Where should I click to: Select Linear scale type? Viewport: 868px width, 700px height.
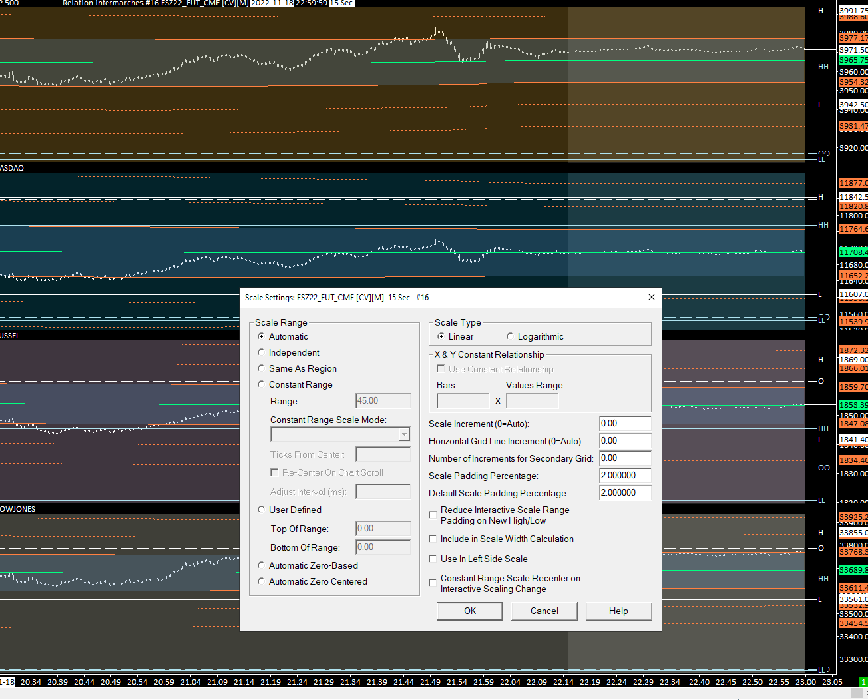pos(441,336)
